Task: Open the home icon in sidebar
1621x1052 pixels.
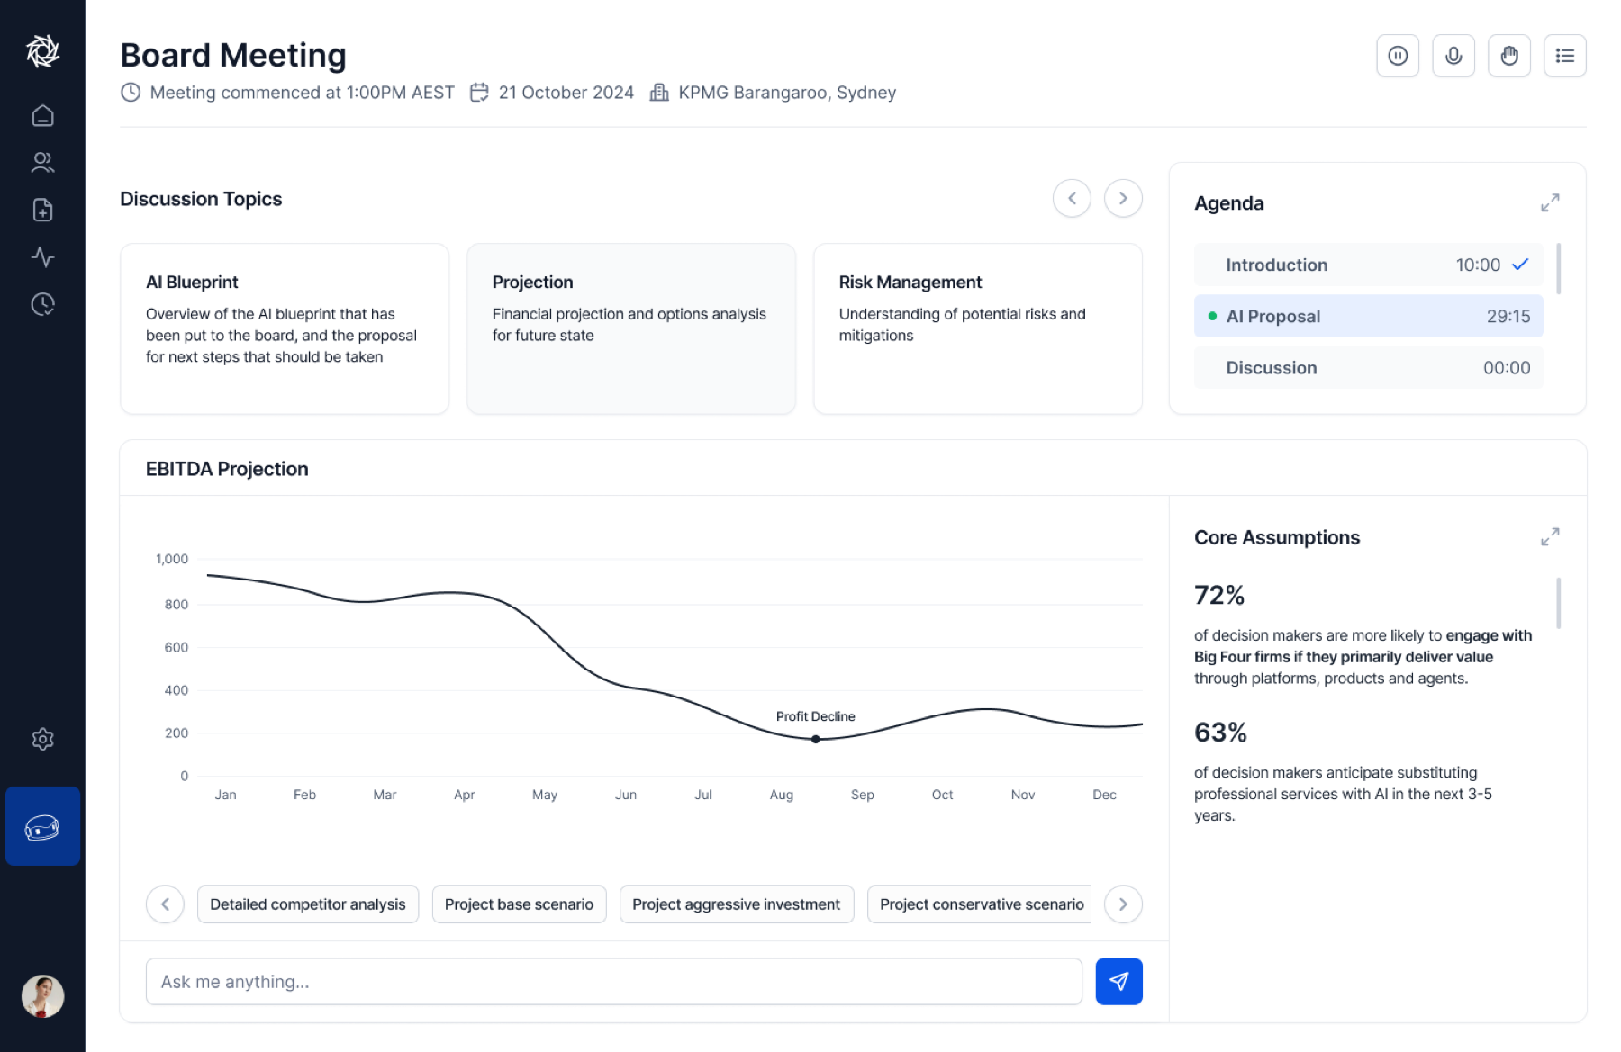Action: [x=42, y=116]
